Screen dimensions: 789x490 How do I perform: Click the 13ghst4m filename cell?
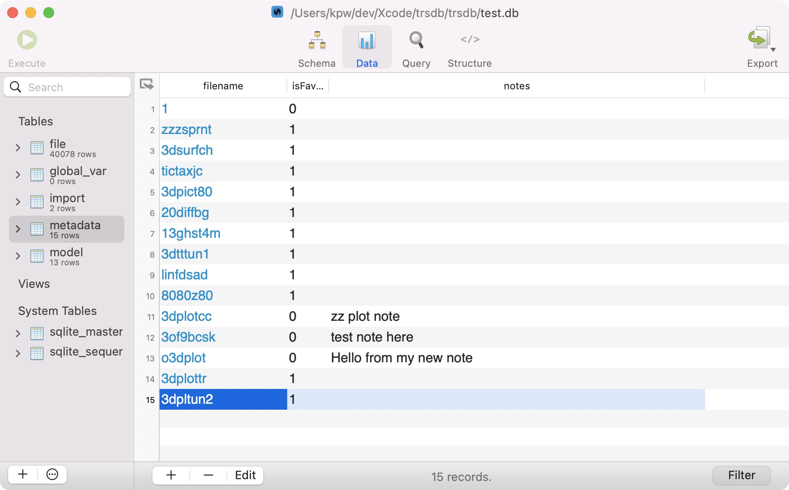coord(223,233)
